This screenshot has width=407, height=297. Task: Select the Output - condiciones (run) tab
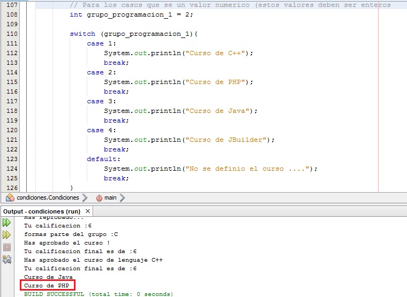(x=42, y=211)
